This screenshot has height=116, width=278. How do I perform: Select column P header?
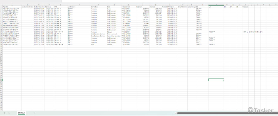216,5
